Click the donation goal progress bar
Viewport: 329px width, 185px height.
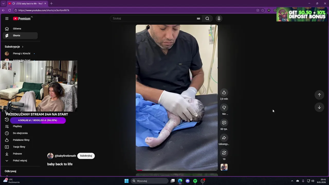tap(38, 120)
